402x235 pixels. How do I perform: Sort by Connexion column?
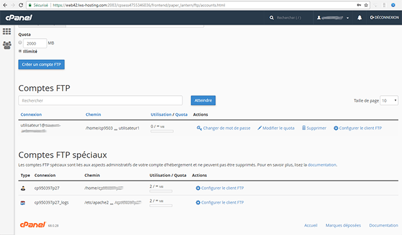pos(31,114)
